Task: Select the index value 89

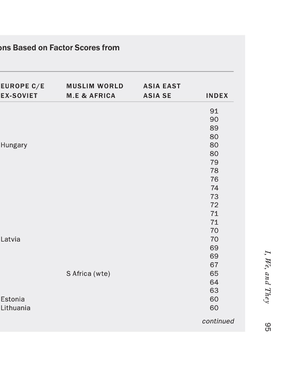Action: point(214,128)
